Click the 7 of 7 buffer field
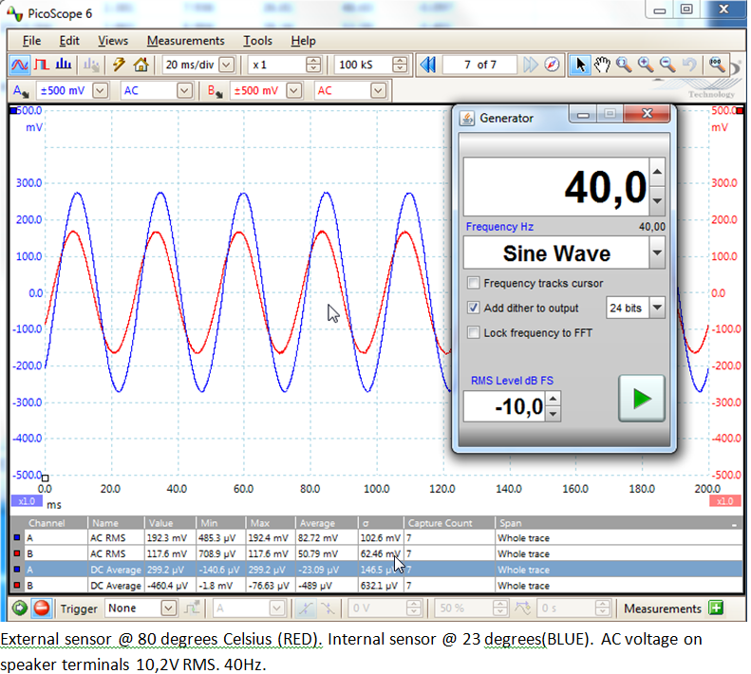This screenshot has width=751, height=674. [479, 65]
